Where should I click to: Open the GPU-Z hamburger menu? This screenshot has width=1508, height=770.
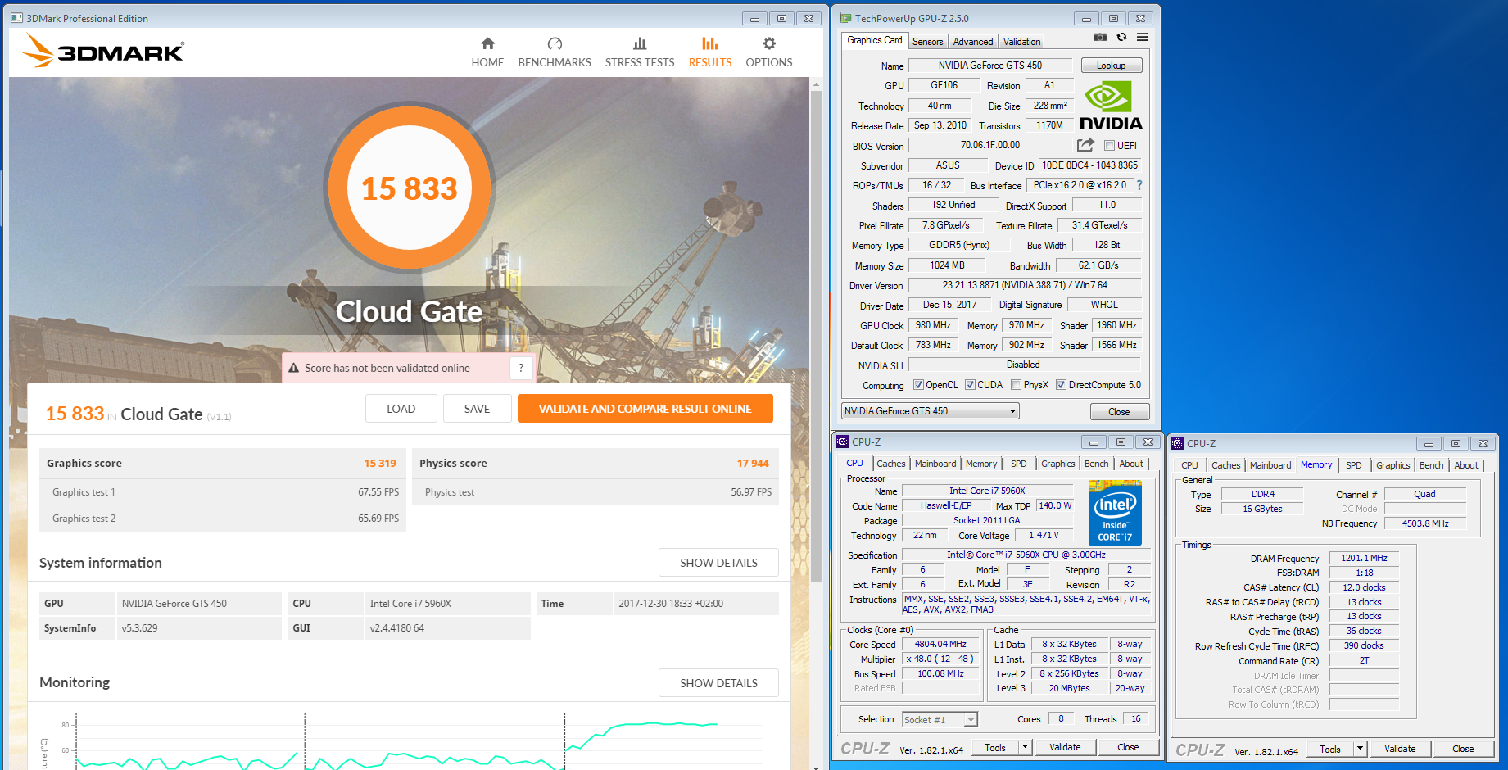(1142, 37)
